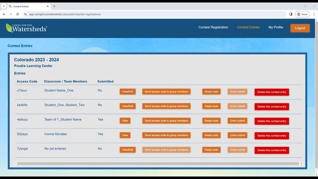Viewport: 318px width, 179px height.
Task: Click the horizontal scrollbar in entries table
Action: pos(158,164)
